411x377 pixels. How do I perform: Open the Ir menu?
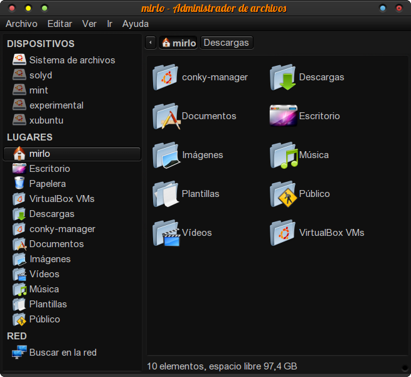110,24
